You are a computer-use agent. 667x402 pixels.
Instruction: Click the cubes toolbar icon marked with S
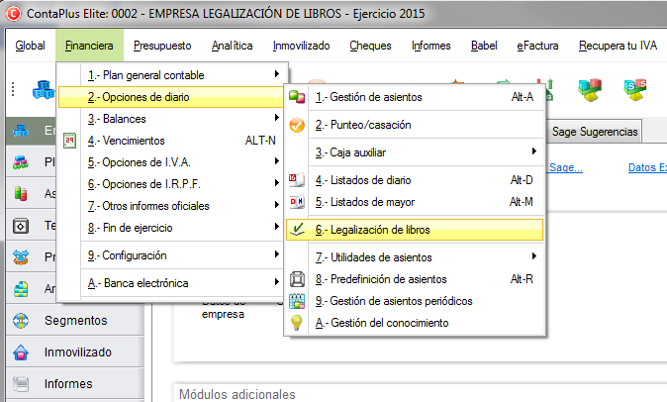click(x=635, y=90)
